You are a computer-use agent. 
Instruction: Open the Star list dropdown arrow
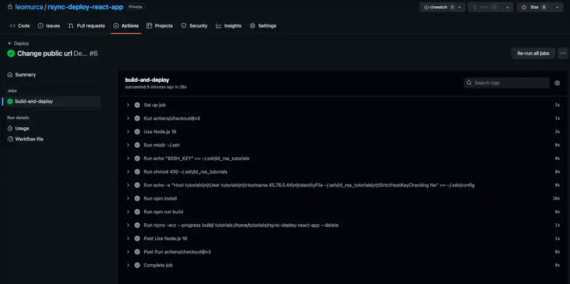[557, 7]
